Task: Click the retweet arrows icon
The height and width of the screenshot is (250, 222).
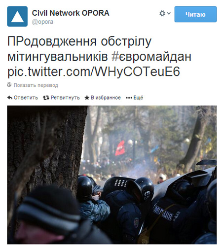Action: click(x=46, y=98)
